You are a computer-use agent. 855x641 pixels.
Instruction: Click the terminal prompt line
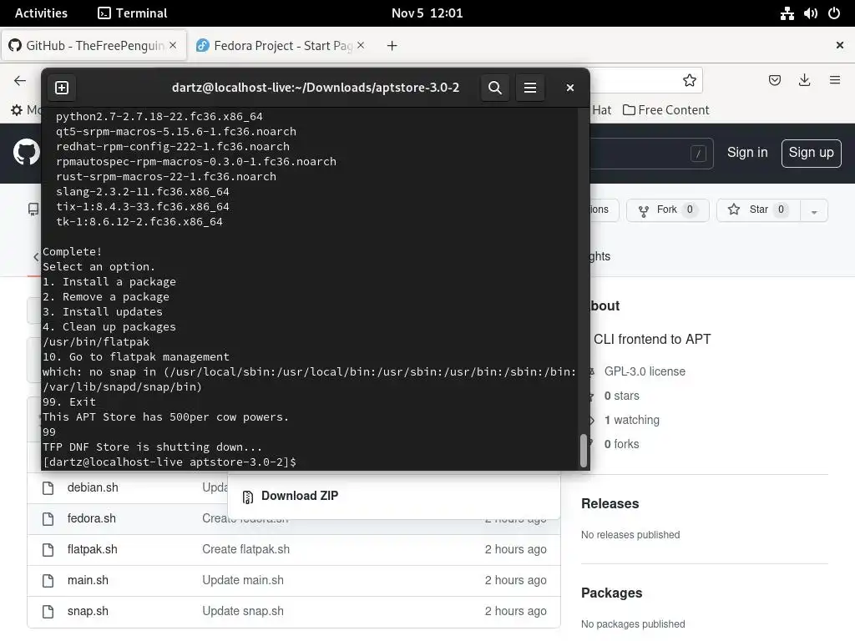[x=169, y=462]
